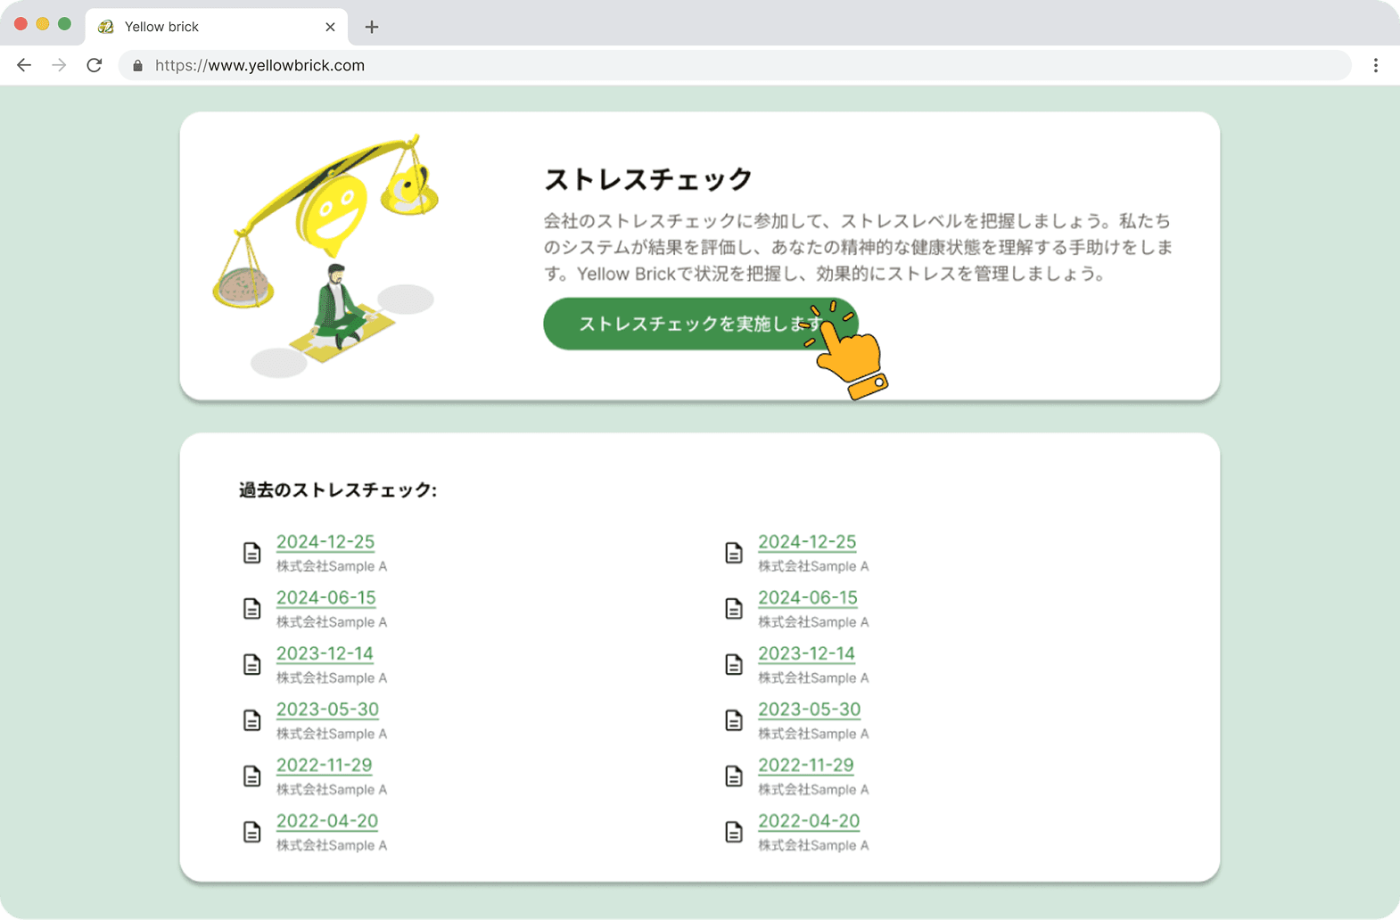Image resolution: width=1400 pixels, height=920 pixels.
Task: Open the 2024-06-15 link in right column
Action: [x=807, y=598]
